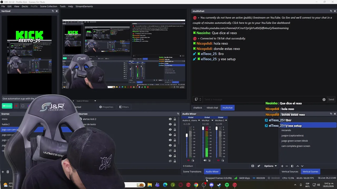
Task: Switch to the Scene Transitions tab
Action: tap(192, 171)
